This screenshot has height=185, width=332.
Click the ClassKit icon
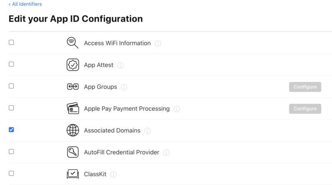(73, 174)
